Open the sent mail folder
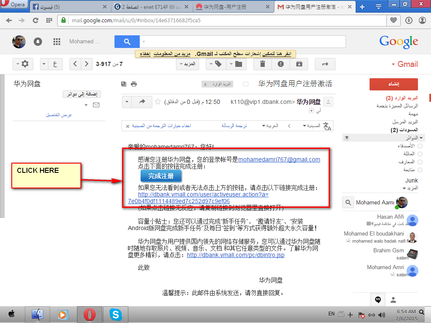The image size is (431, 323). (x=405, y=122)
